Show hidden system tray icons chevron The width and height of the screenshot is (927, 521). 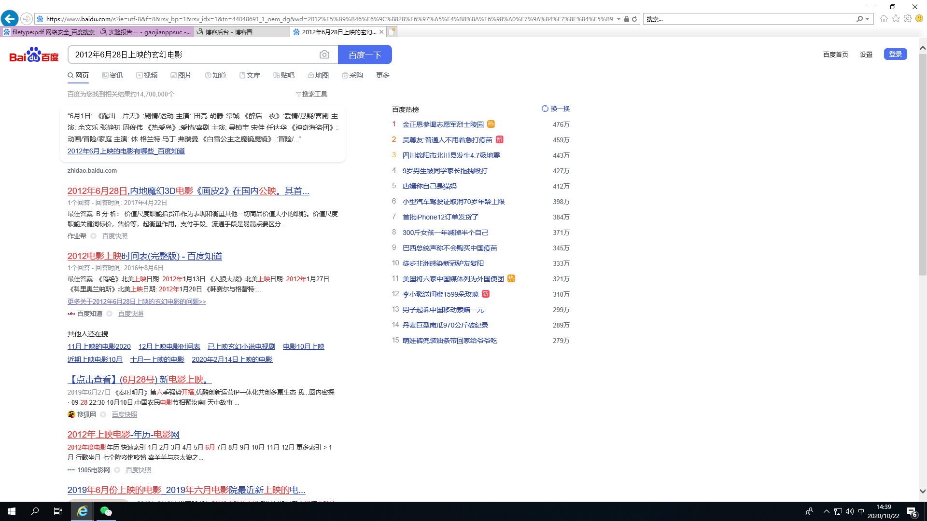826,511
